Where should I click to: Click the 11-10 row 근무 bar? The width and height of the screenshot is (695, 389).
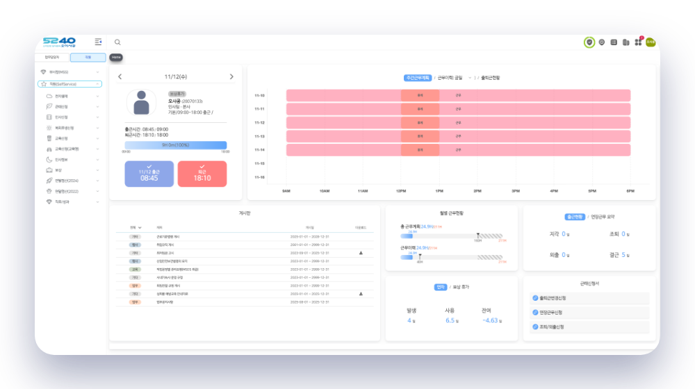(458, 95)
